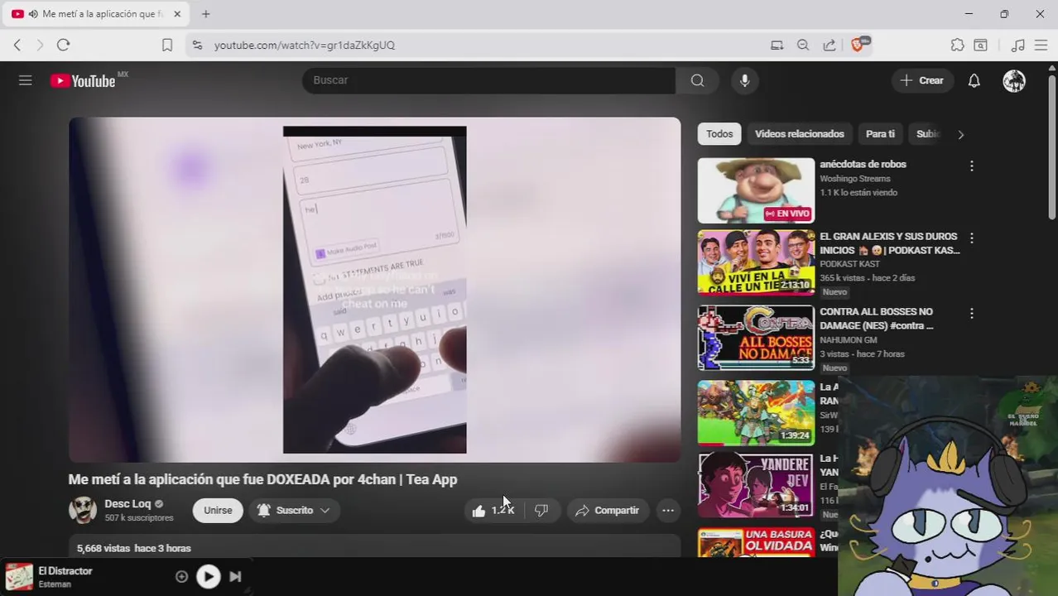Select the Para ti chip
Viewport: 1058px width, 596px height.
(x=880, y=134)
